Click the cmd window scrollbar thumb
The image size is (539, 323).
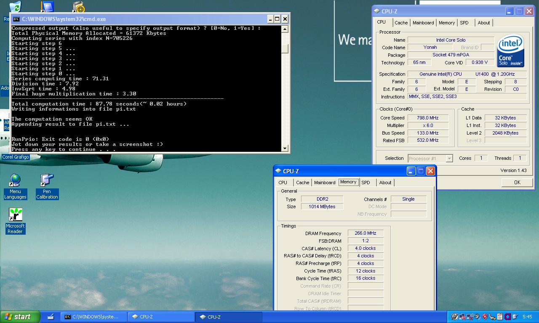coord(285,49)
